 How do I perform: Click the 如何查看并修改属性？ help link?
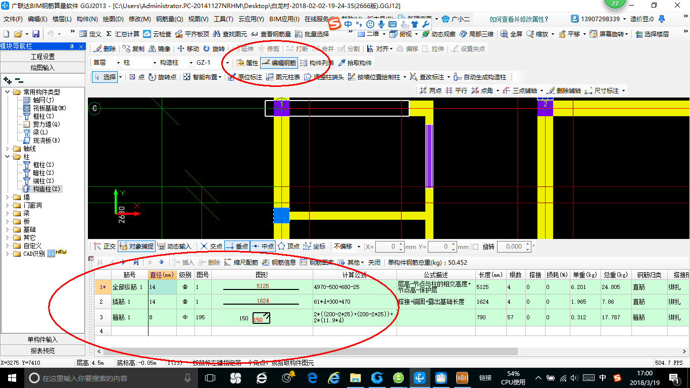point(519,19)
